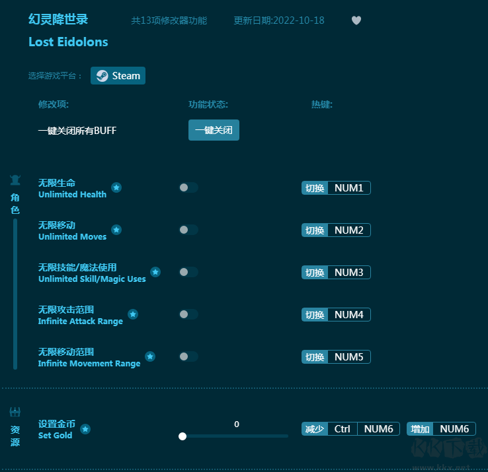Click star icon beside Unlimited Moves
Image resolution: width=488 pixels, height=472 pixels.
[116, 230]
